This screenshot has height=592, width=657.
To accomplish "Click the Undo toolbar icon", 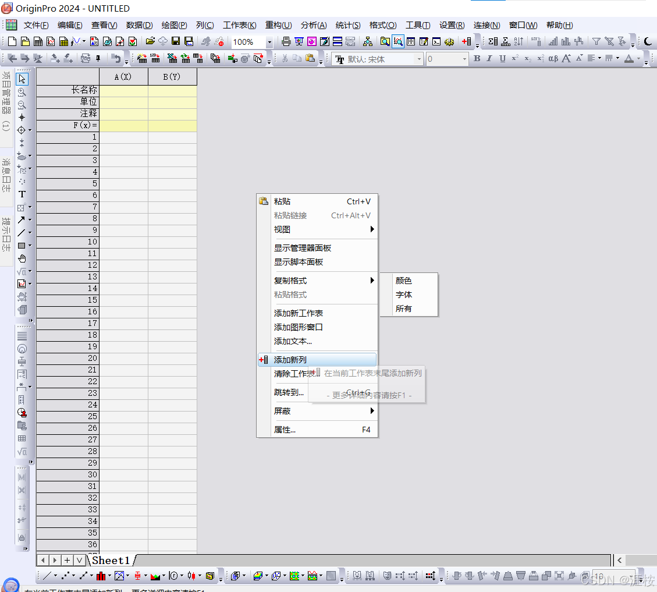I will tap(116, 59).
